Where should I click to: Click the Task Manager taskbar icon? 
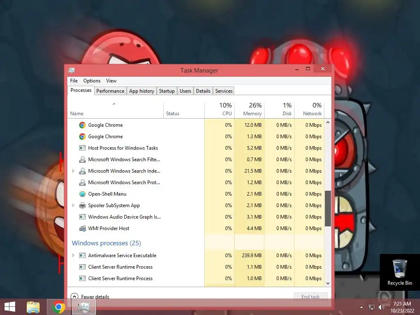click(84, 307)
